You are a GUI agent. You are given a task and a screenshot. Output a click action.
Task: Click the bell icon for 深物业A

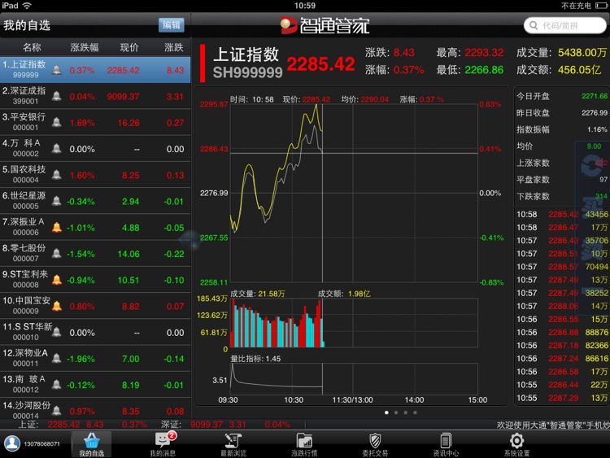tap(57, 359)
